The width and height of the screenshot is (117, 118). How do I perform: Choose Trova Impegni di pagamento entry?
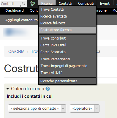coord(67,66)
